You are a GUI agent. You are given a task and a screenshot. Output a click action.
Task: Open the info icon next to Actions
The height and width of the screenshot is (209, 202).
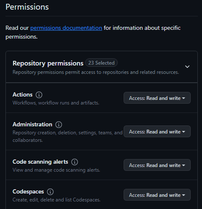(x=39, y=95)
